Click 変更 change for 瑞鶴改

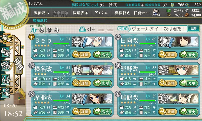[189, 112]
